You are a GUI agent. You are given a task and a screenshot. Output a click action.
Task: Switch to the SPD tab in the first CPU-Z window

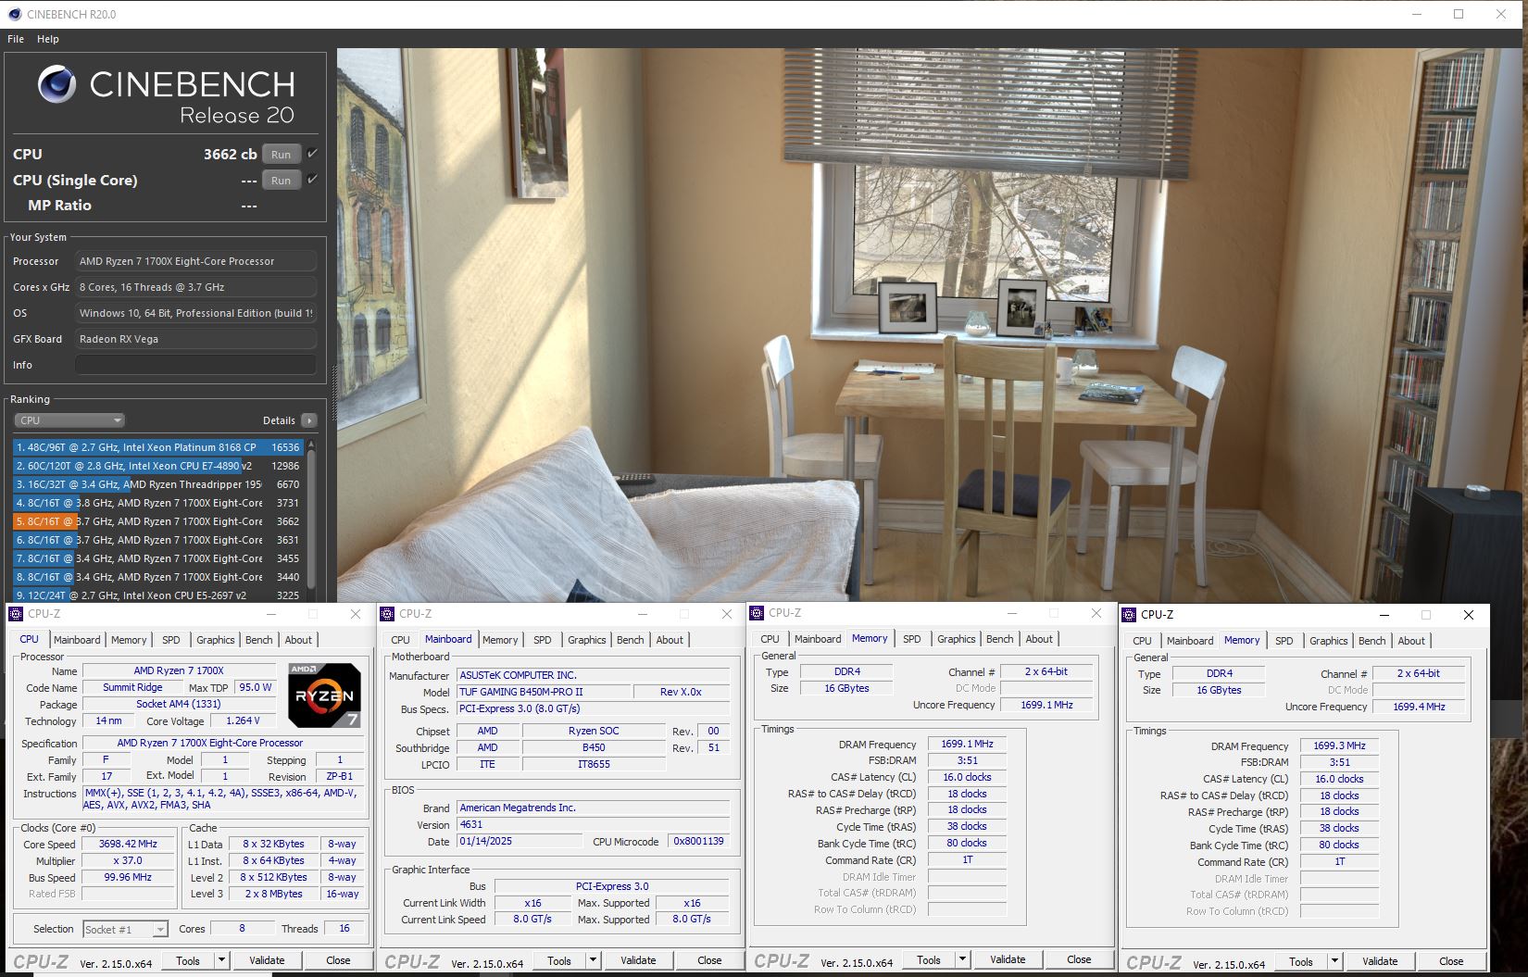(171, 640)
